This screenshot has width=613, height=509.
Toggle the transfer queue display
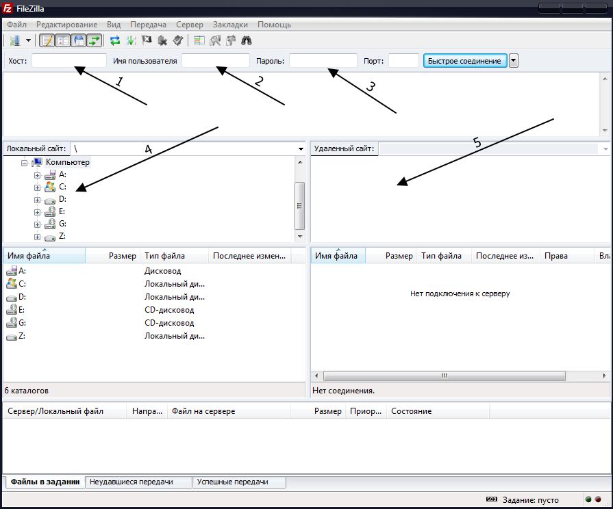(95, 40)
